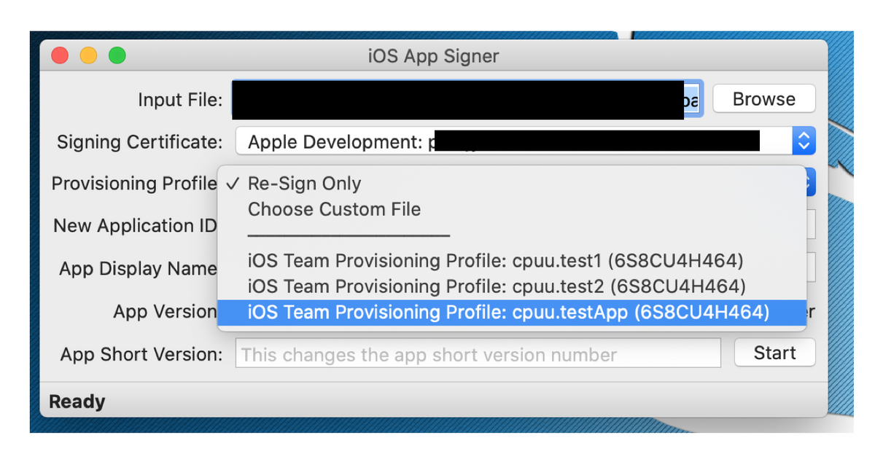This screenshot has width=875, height=459.
Task: Click the App Short Version label
Action: tap(141, 355)
